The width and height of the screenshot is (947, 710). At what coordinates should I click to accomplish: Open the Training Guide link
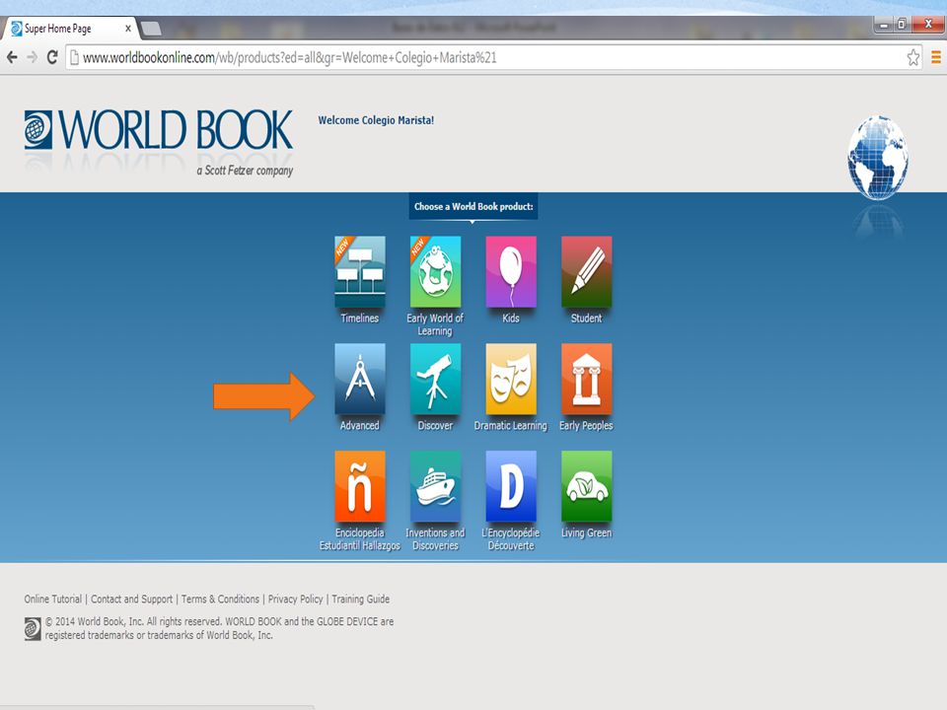[361, 599]
